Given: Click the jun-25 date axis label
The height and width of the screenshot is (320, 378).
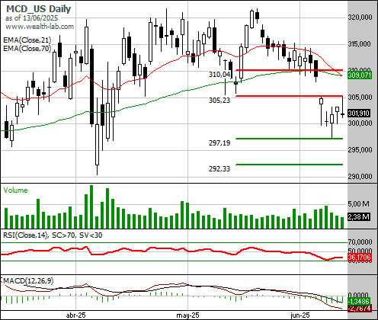Looking at the screenshot, I should [300, 315].
